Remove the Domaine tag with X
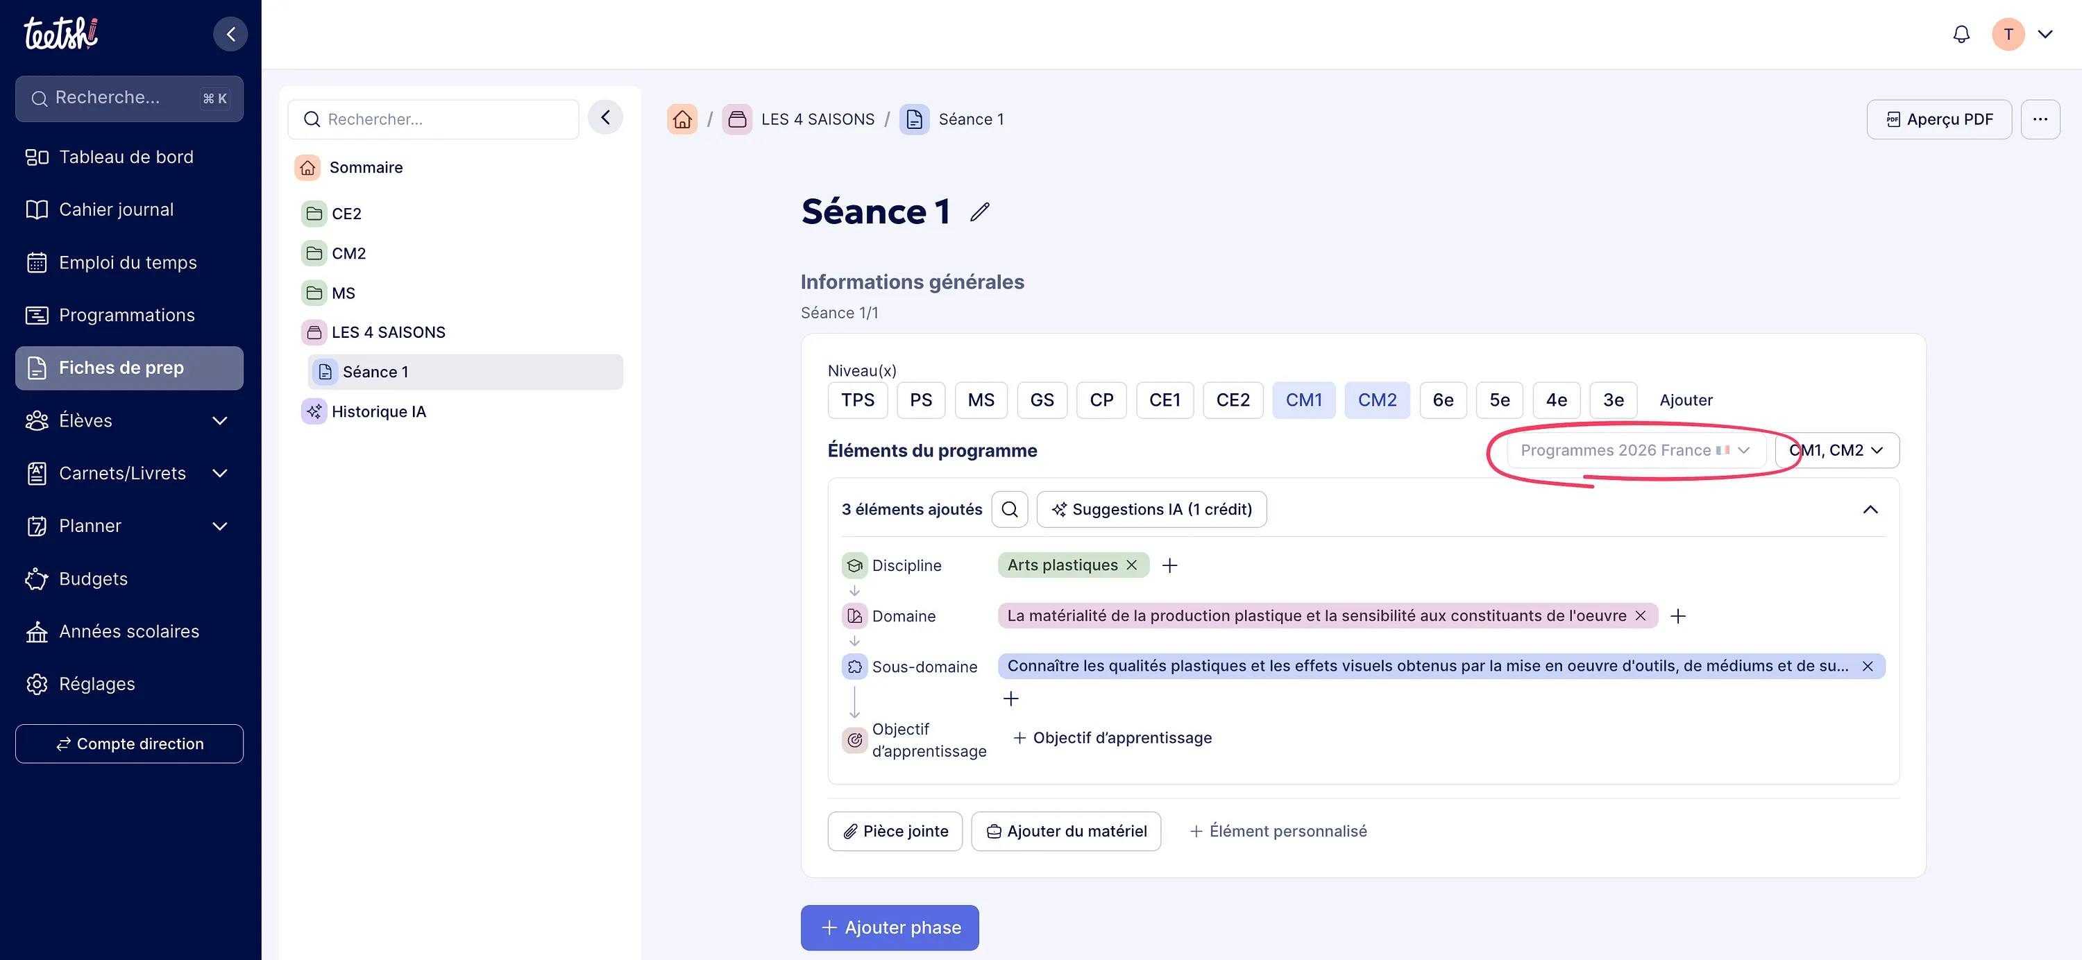The width and height of the screenshot is (2082, 960). pyautogui.click(x=1641, y=616)
